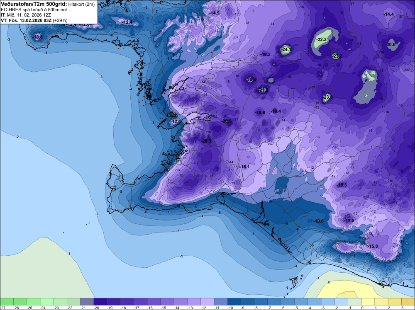Image resolution: width=415 pixels, height=310 pixels.
Task: Click the '(+39 h)' forecast lead text
Action: (60, 20)
